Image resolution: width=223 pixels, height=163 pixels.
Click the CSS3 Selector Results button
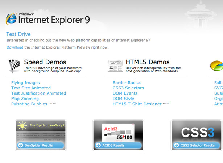(197, 145)
